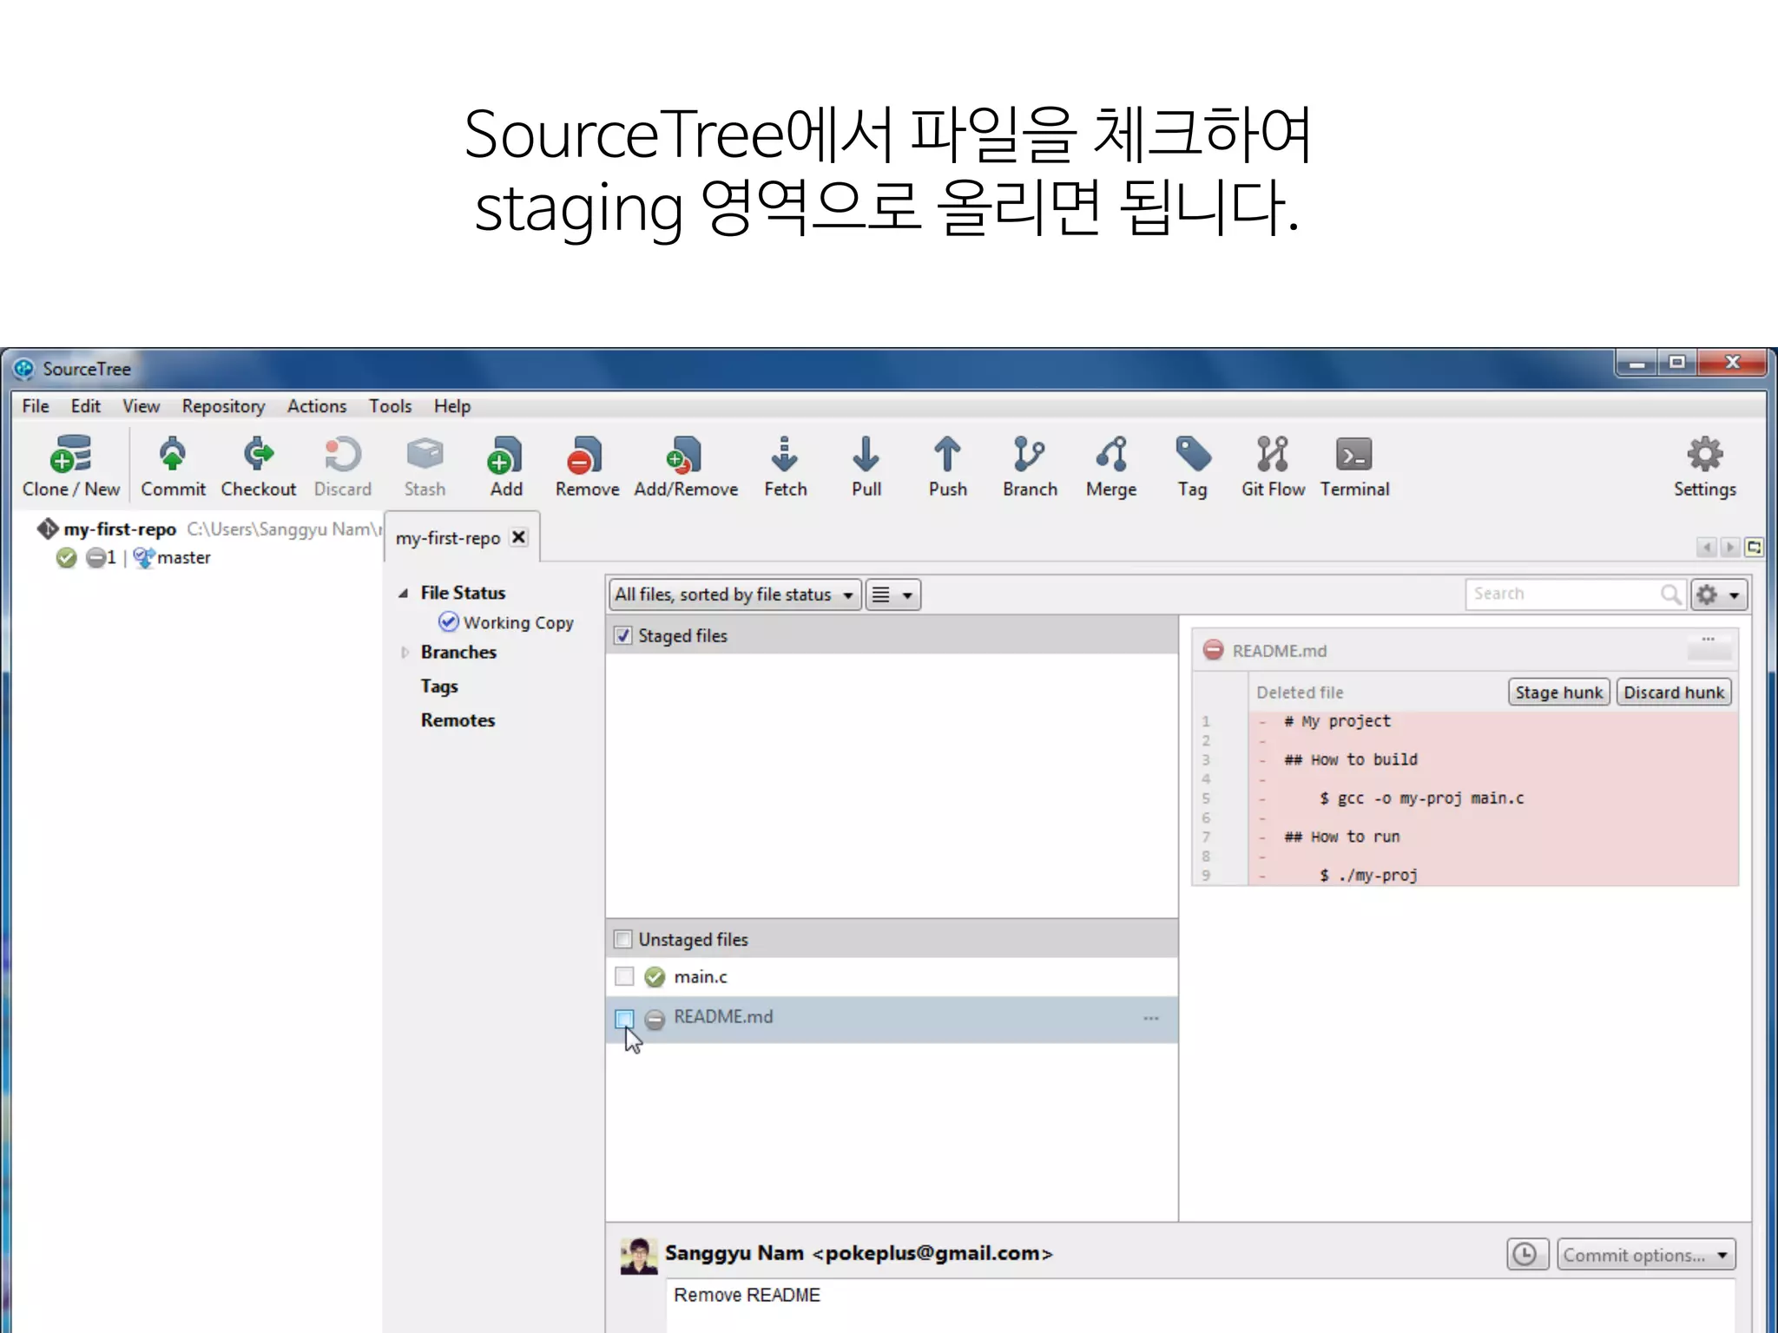Open the Help menu

451,406
